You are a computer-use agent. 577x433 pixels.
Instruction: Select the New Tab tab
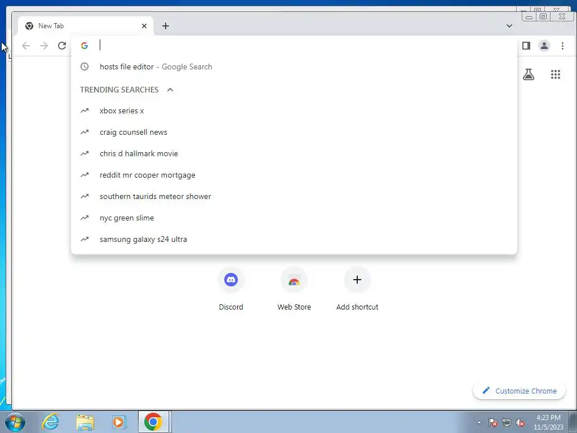86,26
